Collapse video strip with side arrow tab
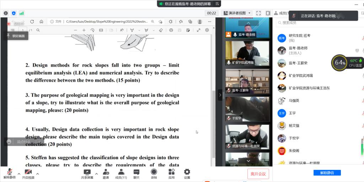The width and height of the screenshot is (364, 182). [220, 95]
